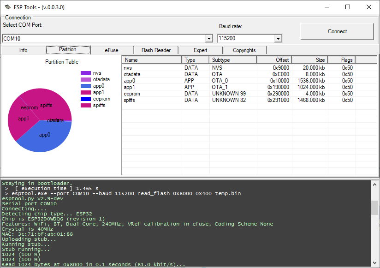Select the app1 partition row
The image size is (380, 268).
pos(249,87)
